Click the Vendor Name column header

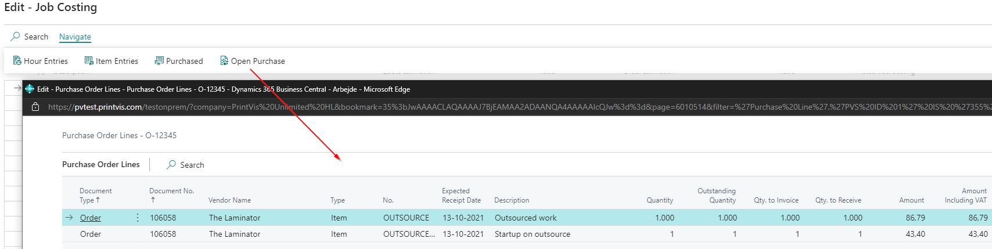pos(229,200)
